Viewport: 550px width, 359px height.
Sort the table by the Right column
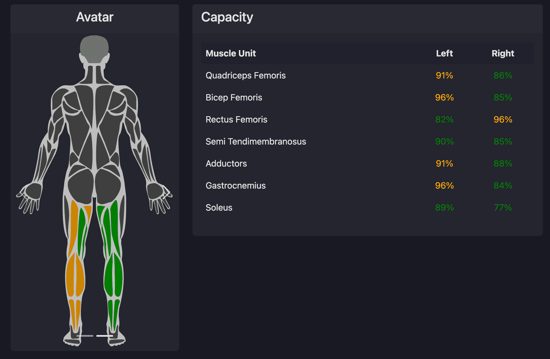tap(503, 53)
